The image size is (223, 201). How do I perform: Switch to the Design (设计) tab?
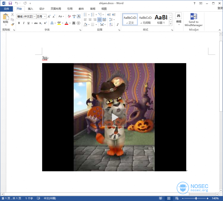coord(42,9)
